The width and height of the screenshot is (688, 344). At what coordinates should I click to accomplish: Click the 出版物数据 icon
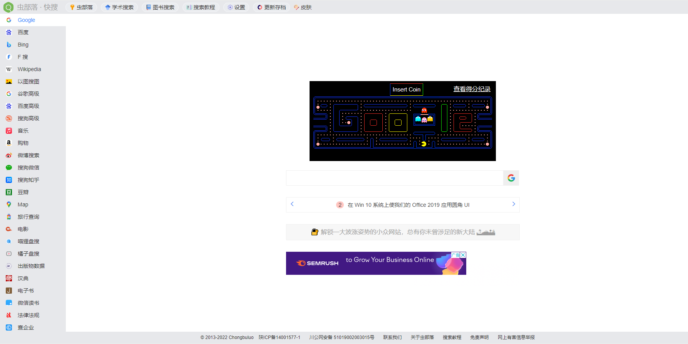pos(9,266)
